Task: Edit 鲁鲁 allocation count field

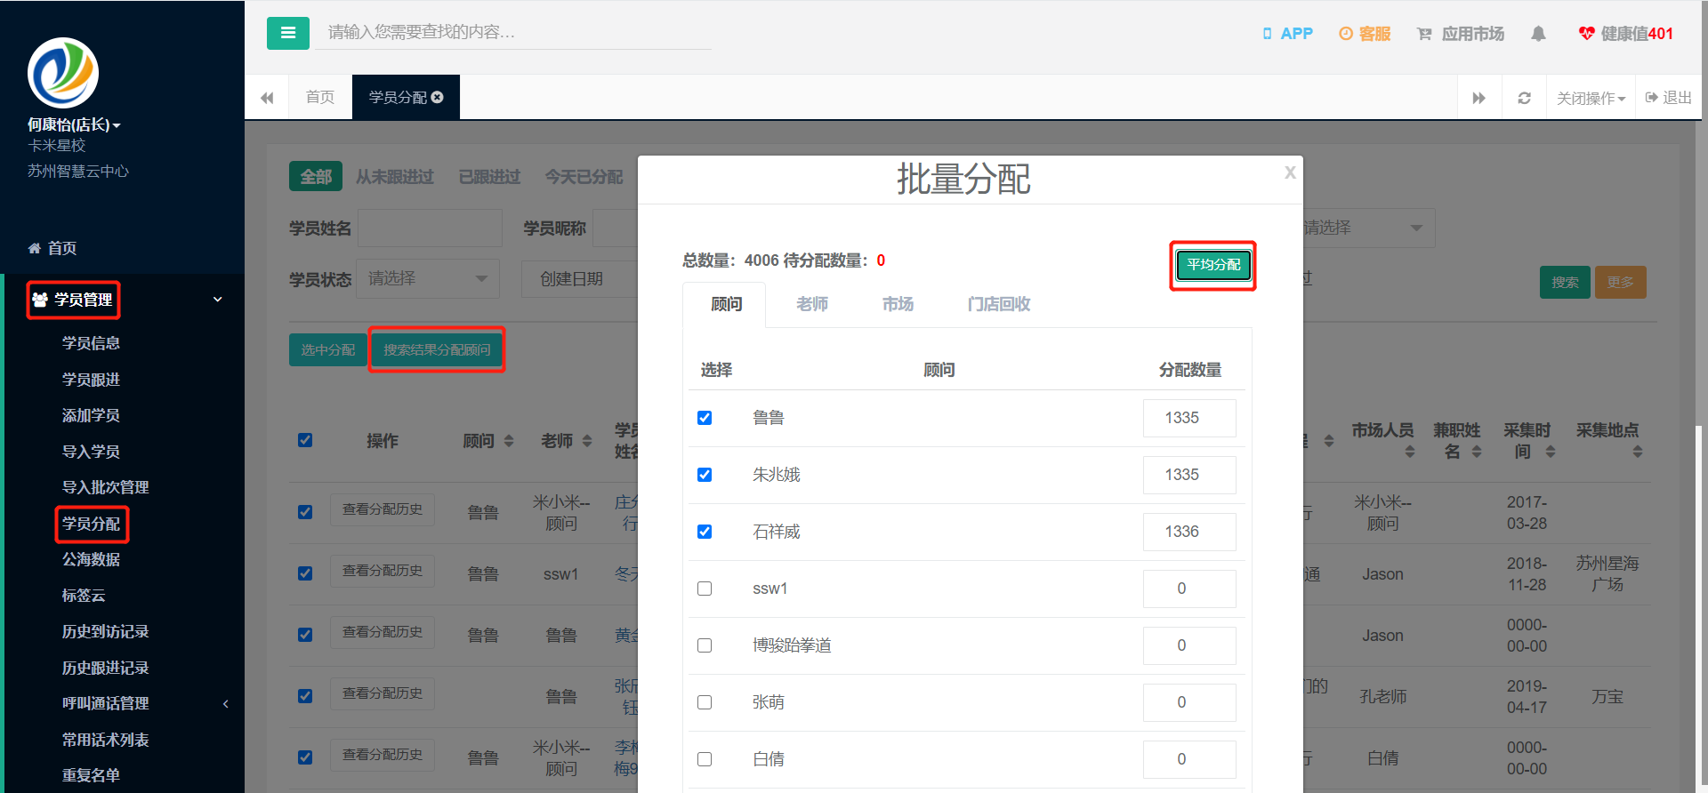Action: (1189, 418)
